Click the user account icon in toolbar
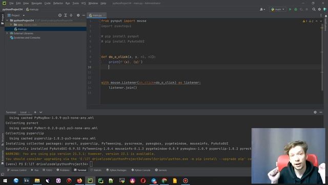 coord(262,9)
